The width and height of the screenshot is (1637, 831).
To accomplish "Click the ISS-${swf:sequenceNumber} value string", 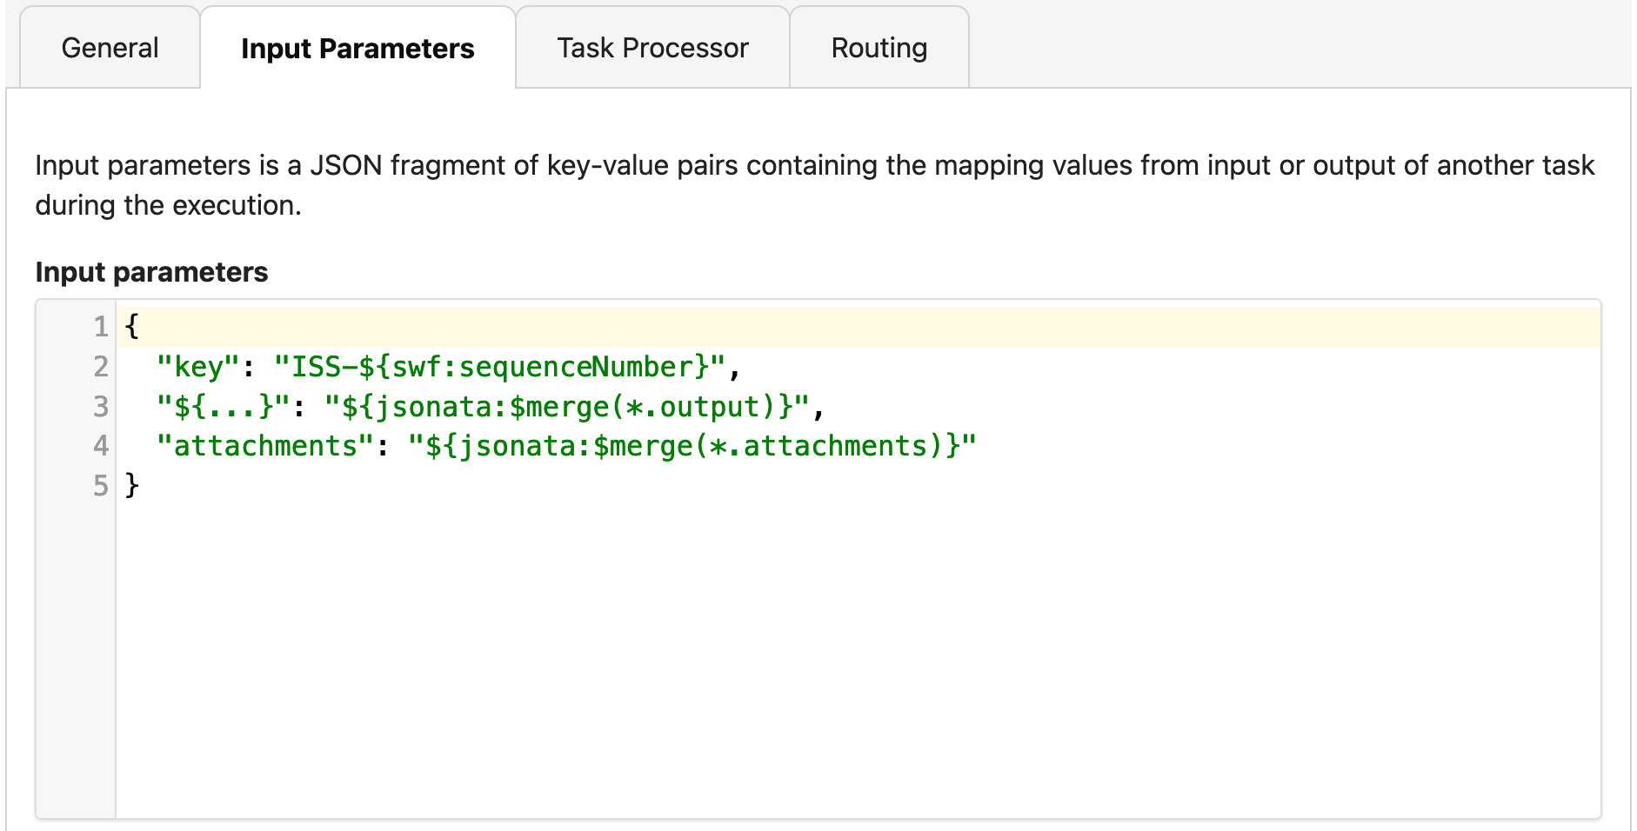I will point(499,367).
